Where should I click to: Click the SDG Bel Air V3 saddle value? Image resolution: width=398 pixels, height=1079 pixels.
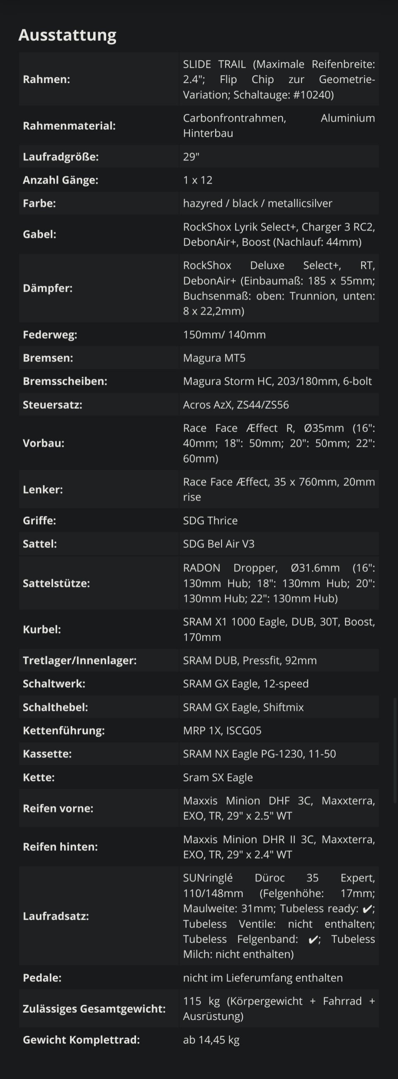(218, 544)
